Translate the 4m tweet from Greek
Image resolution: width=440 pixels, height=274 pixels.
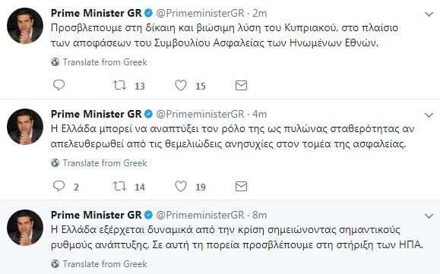pyautogui.click(x=99, y=162)
